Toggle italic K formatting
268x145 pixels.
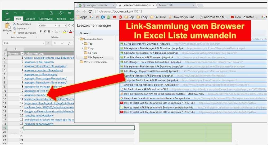[x=45, y=31]
